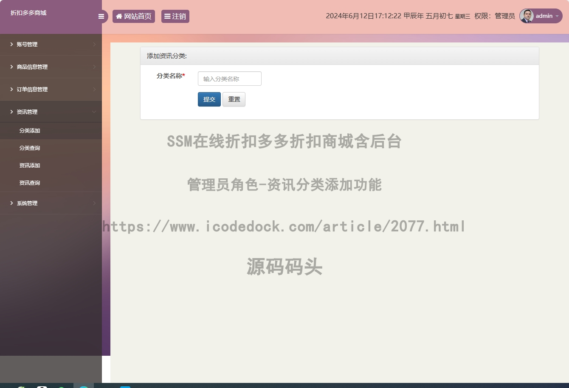Focus the 输入分类名称 input field

coord(229,79)
